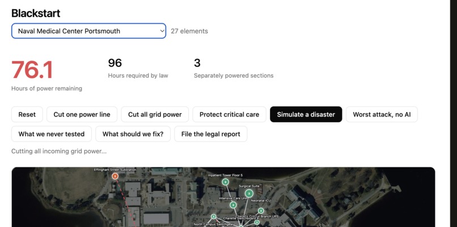Click the Hours required by law label

pos(138,76)
